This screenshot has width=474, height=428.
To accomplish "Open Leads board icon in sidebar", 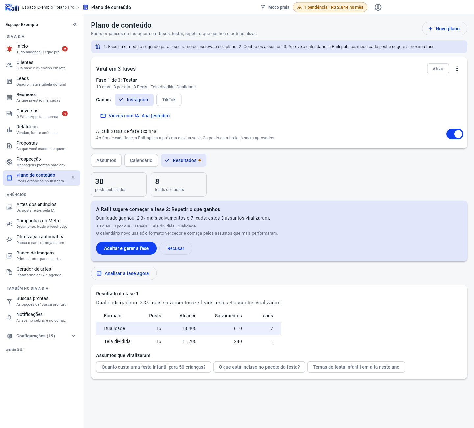I will tap(9, 81).
